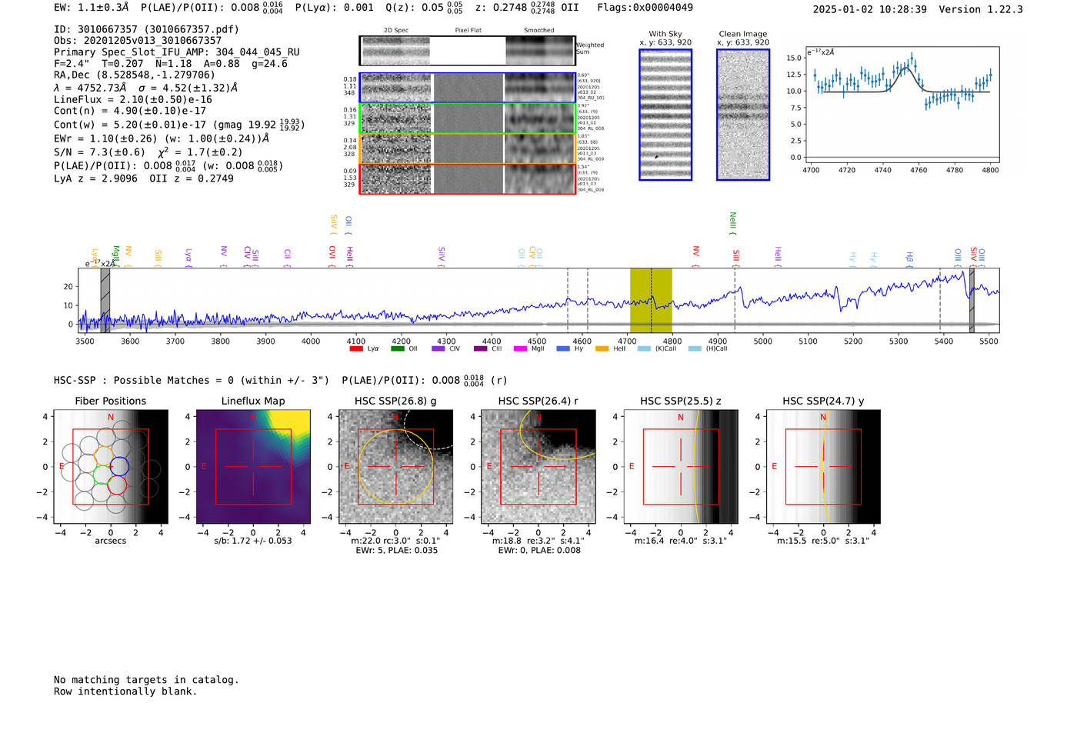Click the hatched gray region near 5460
This screenshot has height=733, width=1077.
pyautogui.click(x=972, y=300)
